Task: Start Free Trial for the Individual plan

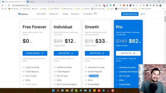Action: coord(66,53)
